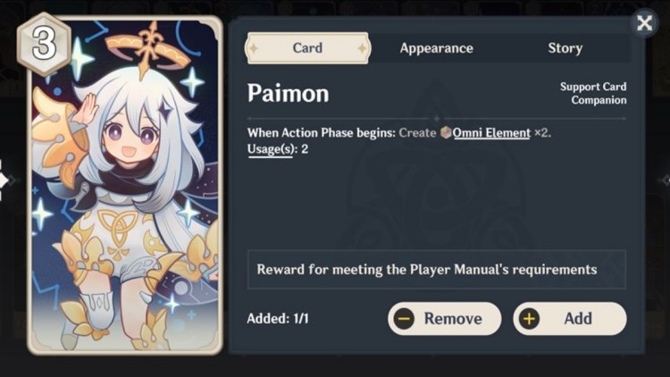Click the Omni Element dice icon
This screenshot has width=670, height=377.
[x=446, y=132]
